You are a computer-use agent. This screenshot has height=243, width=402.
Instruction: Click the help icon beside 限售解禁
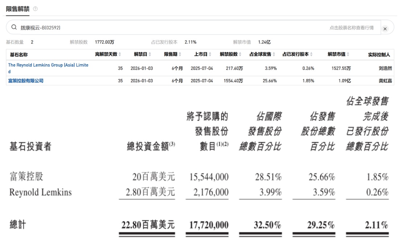point(36,9)
